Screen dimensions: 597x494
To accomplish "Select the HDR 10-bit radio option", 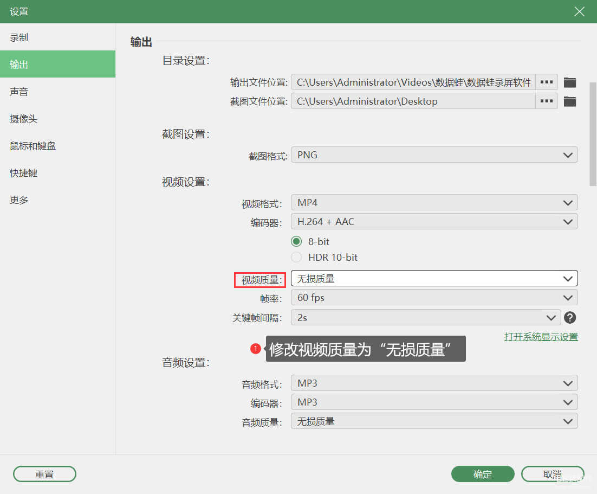I will point(296,257).
